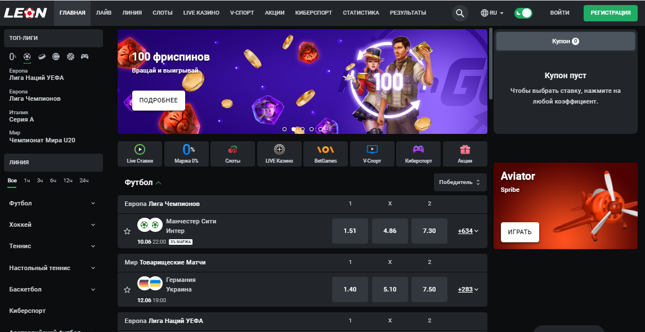The image size is (645, 332).
Task: Open the РЕЗУЛЬТАТЫ nav tab
Action: pyautogui.click(x=408, y=13)
